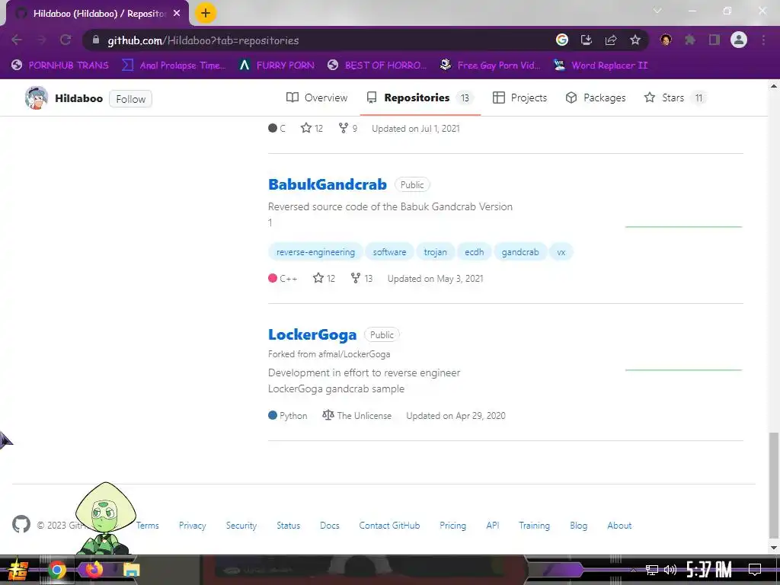Click the Unlicense license icon
The height and width of the screenshot is (585, 780).
coord(328,415)
